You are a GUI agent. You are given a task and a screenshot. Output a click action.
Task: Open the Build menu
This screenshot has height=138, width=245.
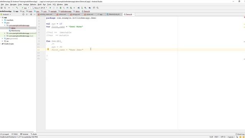(39, 5)
